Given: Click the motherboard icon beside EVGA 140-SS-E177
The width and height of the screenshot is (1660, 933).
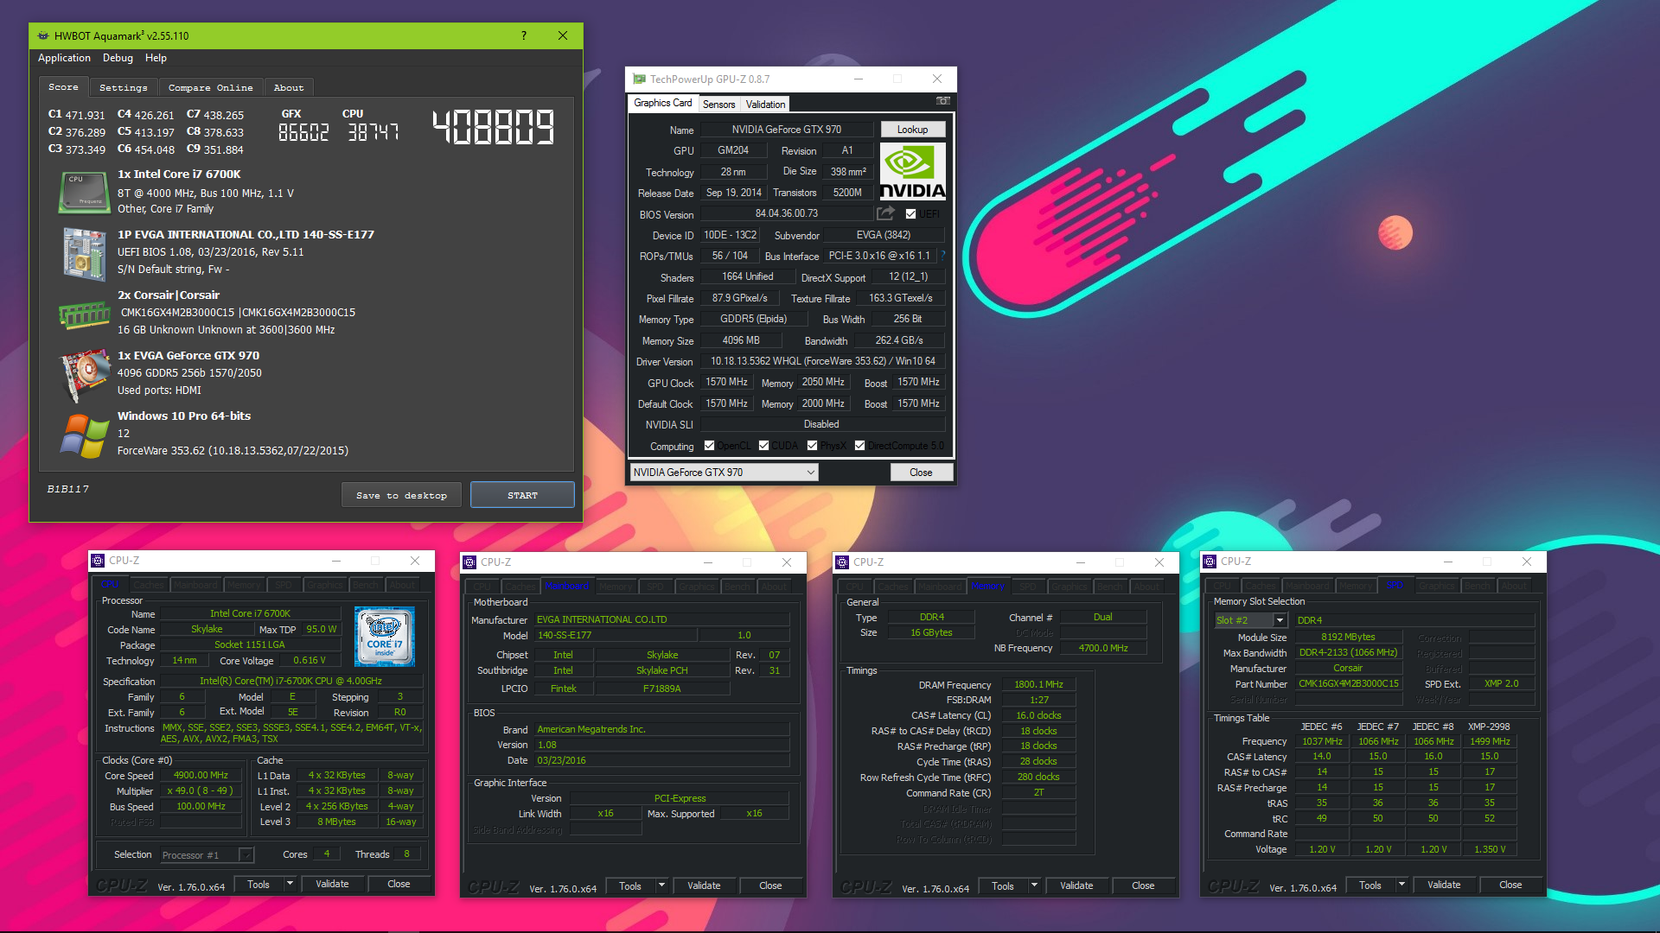Looking at the screenshot, I should point(84,253).
